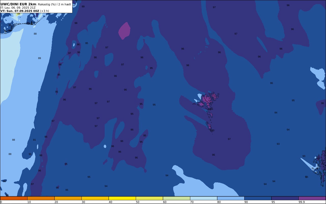Click the legend tick label "20"
326x204 pixels.
56,202
